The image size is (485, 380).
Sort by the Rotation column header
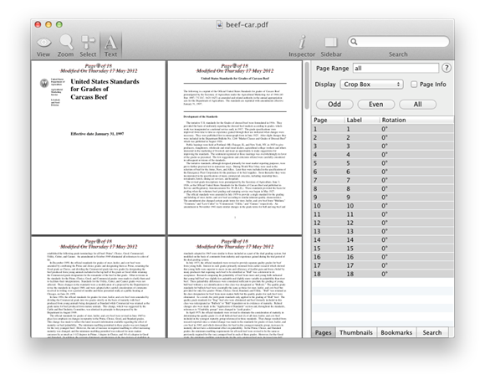pyautogui.click(x=416, y=120)
